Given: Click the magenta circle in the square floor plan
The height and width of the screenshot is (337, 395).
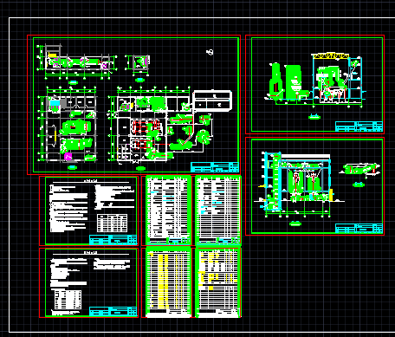Looking at the screenshot, I should [68, 157].
